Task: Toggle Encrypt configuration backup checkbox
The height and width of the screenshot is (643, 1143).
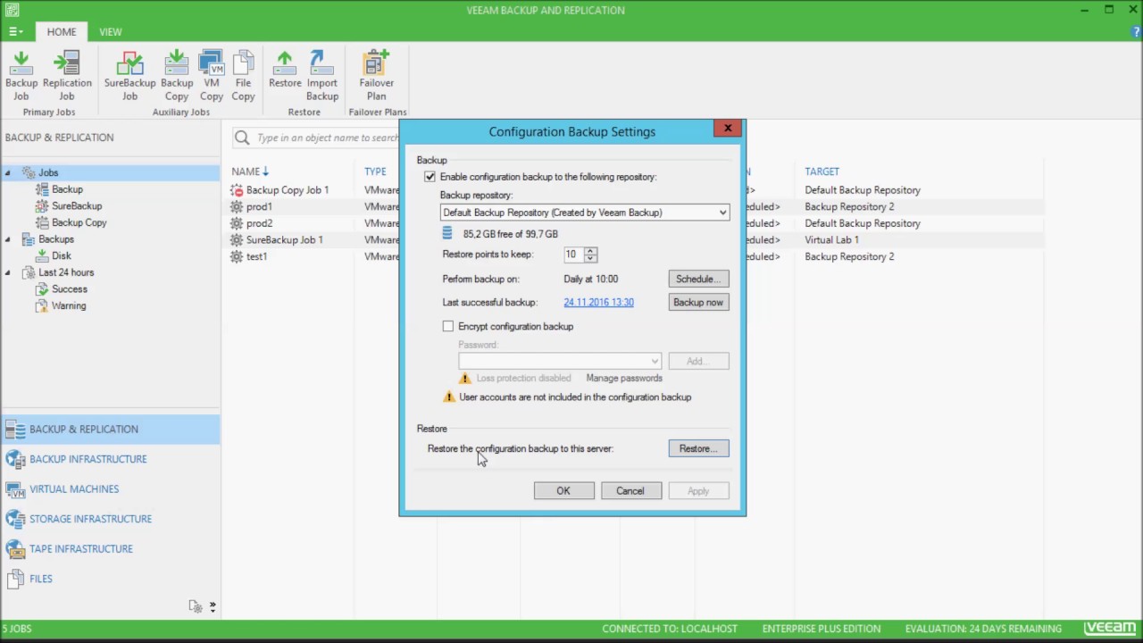Action: point(448,327)
